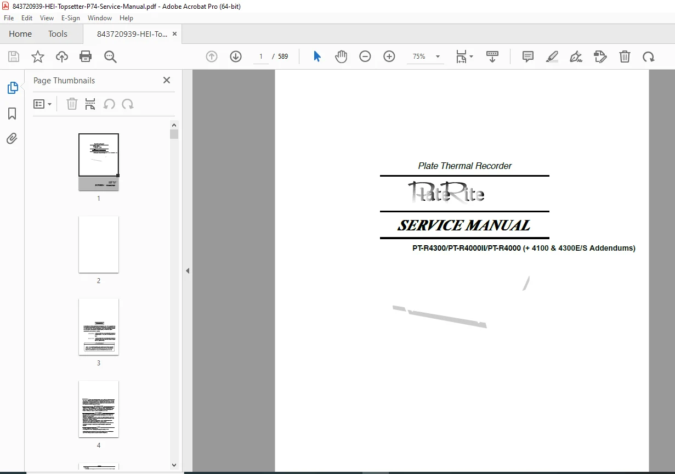Viewport: 675px width, 474px height.
Task: Zoom out with the minus icon
Action: point(365,57)
